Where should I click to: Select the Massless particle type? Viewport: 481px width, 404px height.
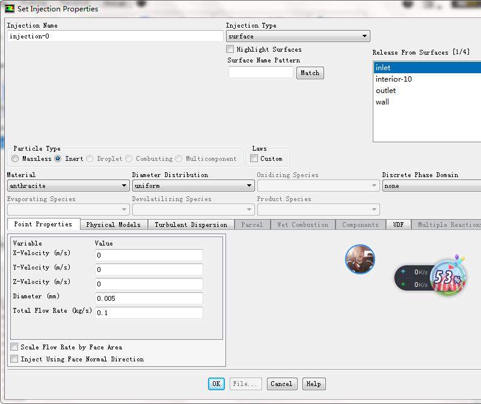[x=15, y=158]
